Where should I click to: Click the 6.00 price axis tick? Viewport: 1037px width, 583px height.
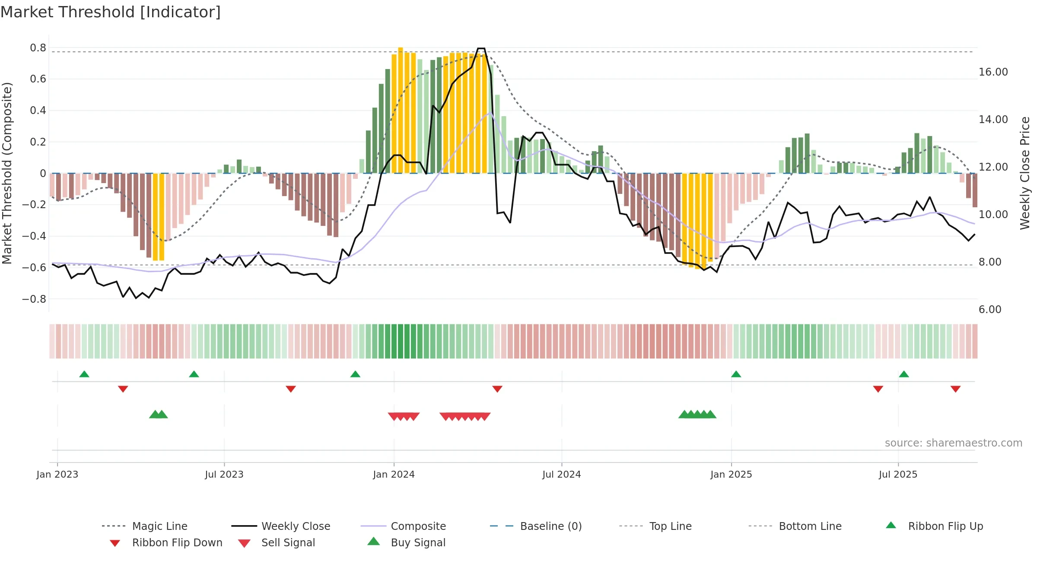(x=990, y=310)
